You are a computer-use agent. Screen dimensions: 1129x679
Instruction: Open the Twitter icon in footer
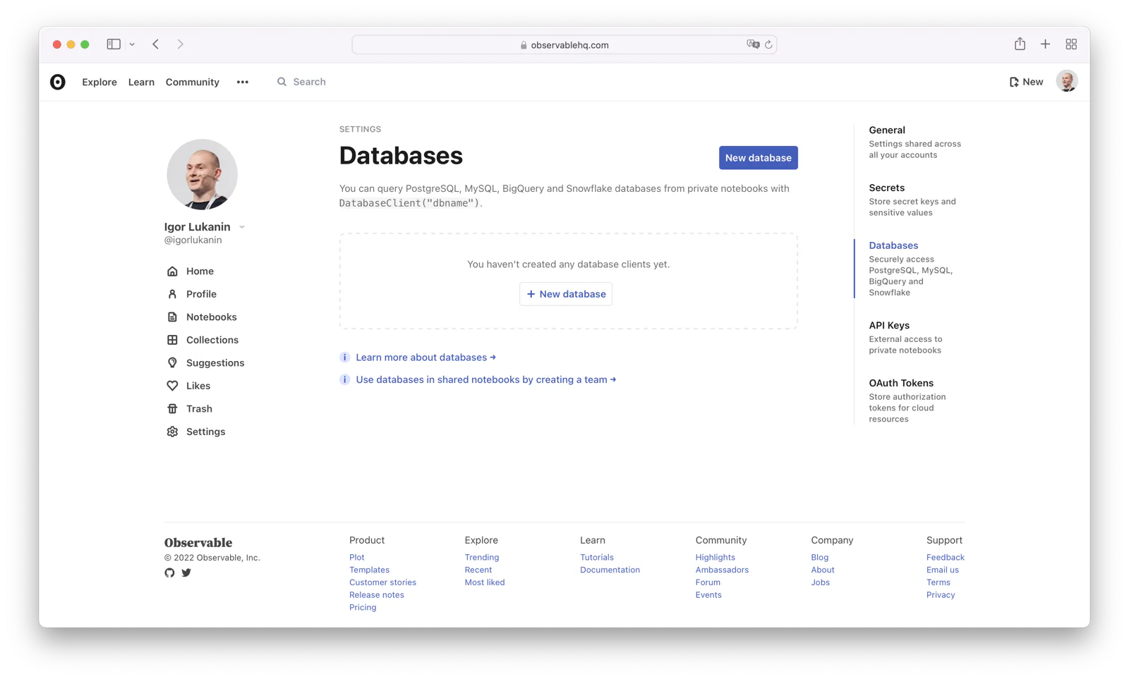coord(186,573)
